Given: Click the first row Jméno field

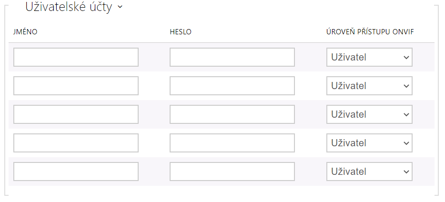Looking at the screenshot, I should pos(76,57).
